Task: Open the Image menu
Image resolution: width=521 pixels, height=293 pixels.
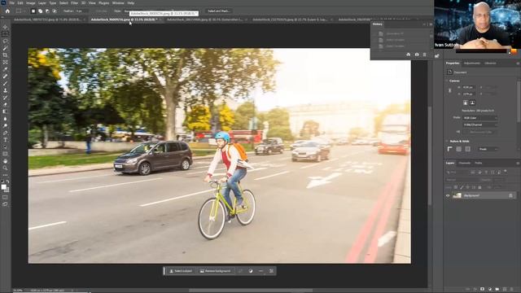Action: (31, 3)
